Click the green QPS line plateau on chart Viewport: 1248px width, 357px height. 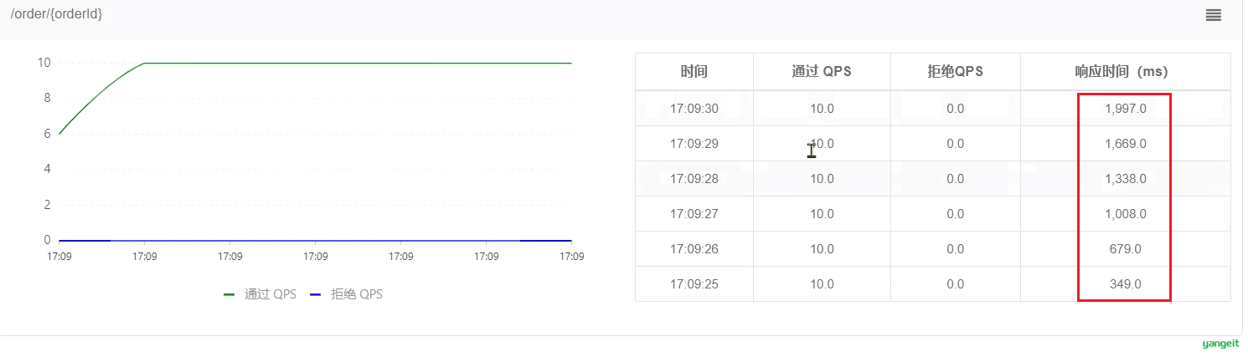coord(358,63)
